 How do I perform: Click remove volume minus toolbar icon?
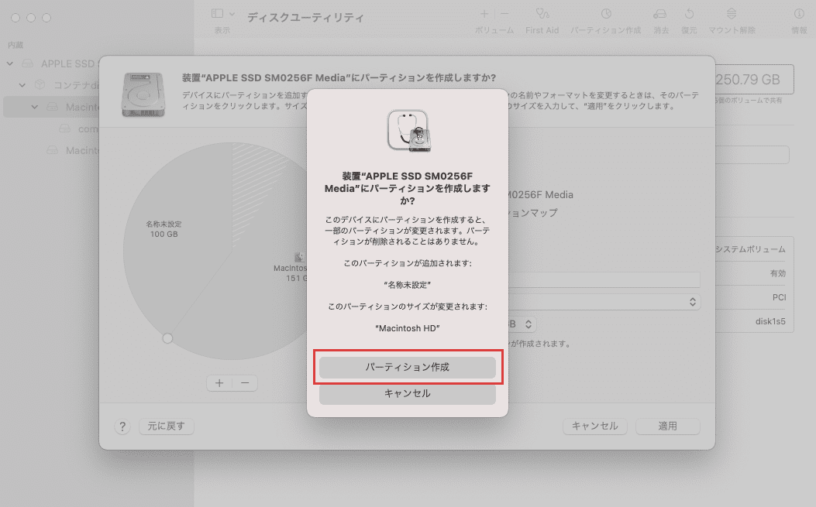pos(504,13)
